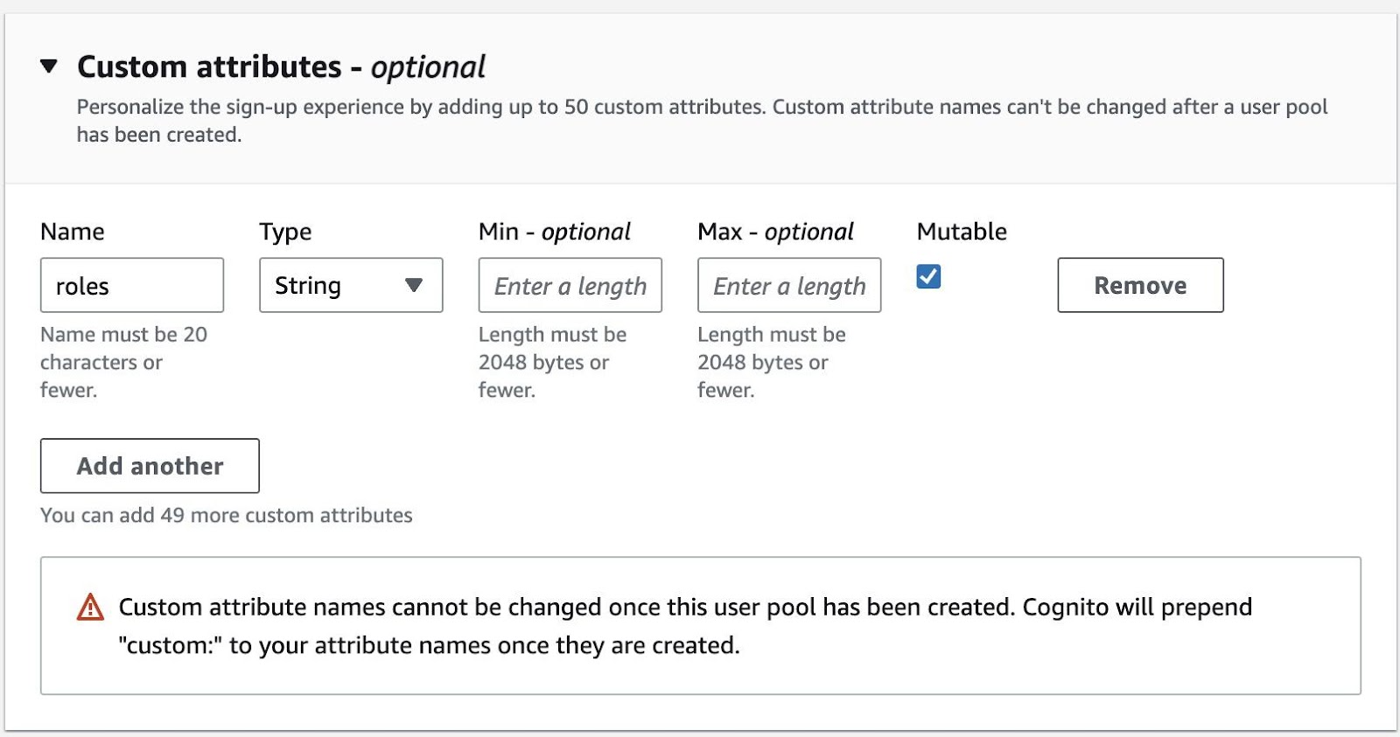Click the Custom attributes - optional heading
Viewport: 1400px width, 737px height.
281,66
